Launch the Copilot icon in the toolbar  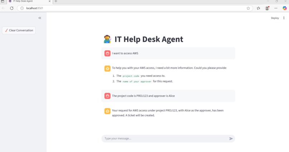click(x=285, y=8)
